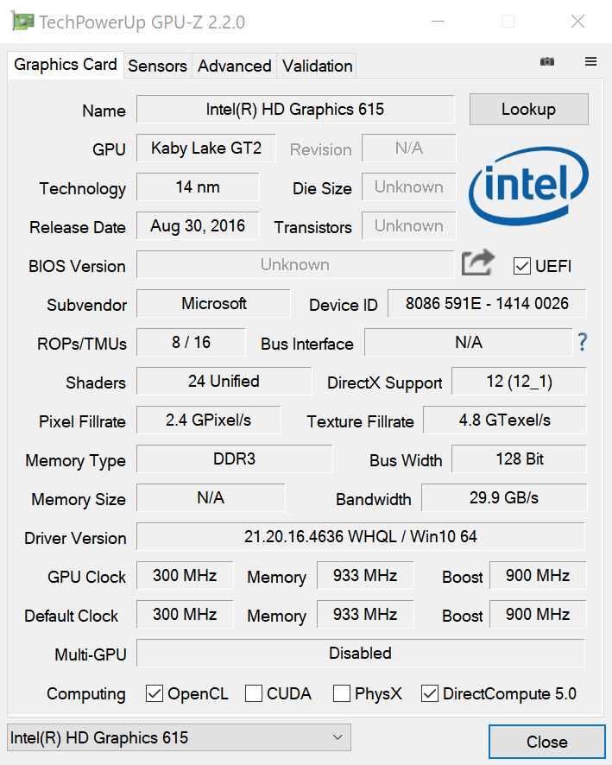Click the Intel logo
Image resolution: width=612 pixels, height=765 pixels.
(528, 189)
